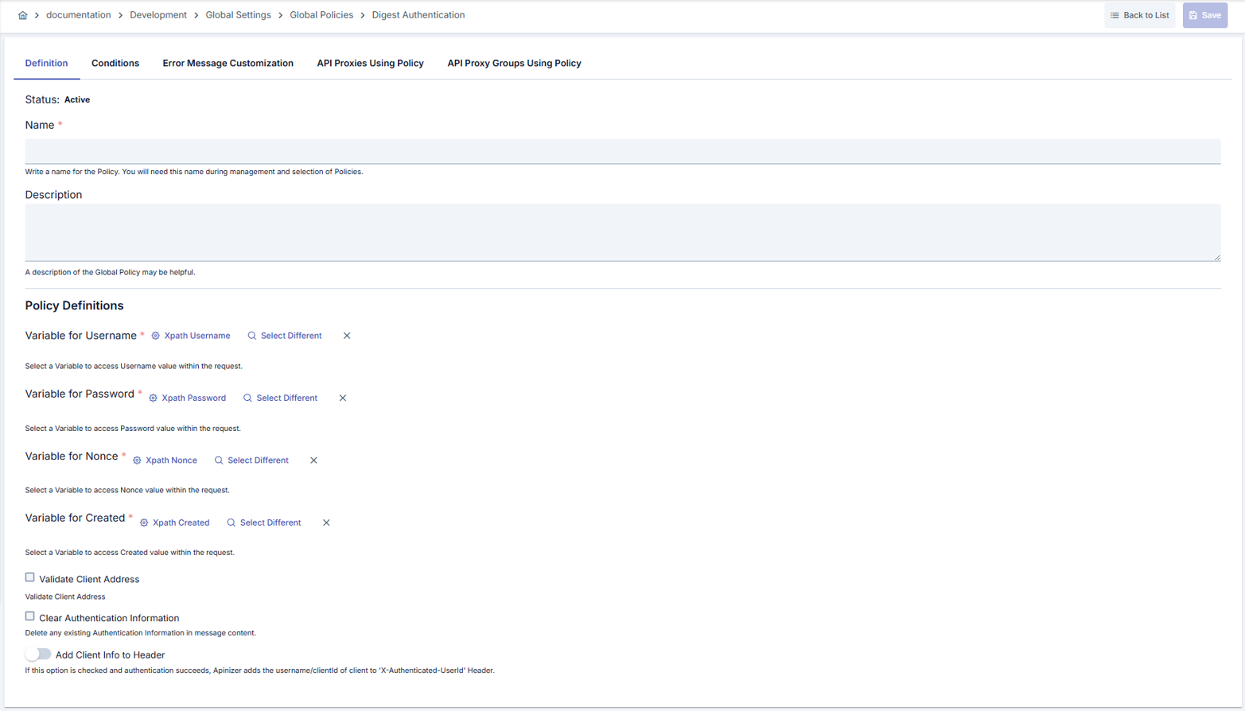Click the magnifier to select different Password variable

pos(247,398)
